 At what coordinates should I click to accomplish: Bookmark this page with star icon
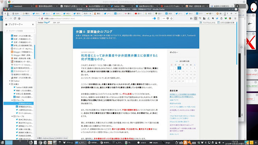171,19
